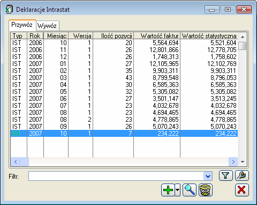257x205 pixels.
Task: Click the vertical scrollbar thumb
Action: click(243, 46)
